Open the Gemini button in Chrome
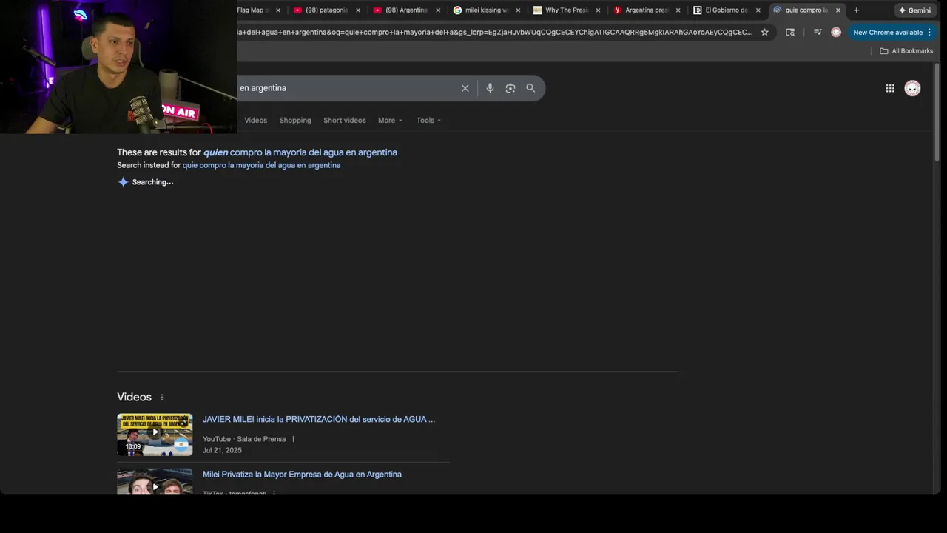 coord(914,10)
